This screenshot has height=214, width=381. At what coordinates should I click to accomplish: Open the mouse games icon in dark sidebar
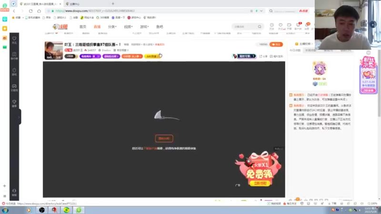[14, 72]
